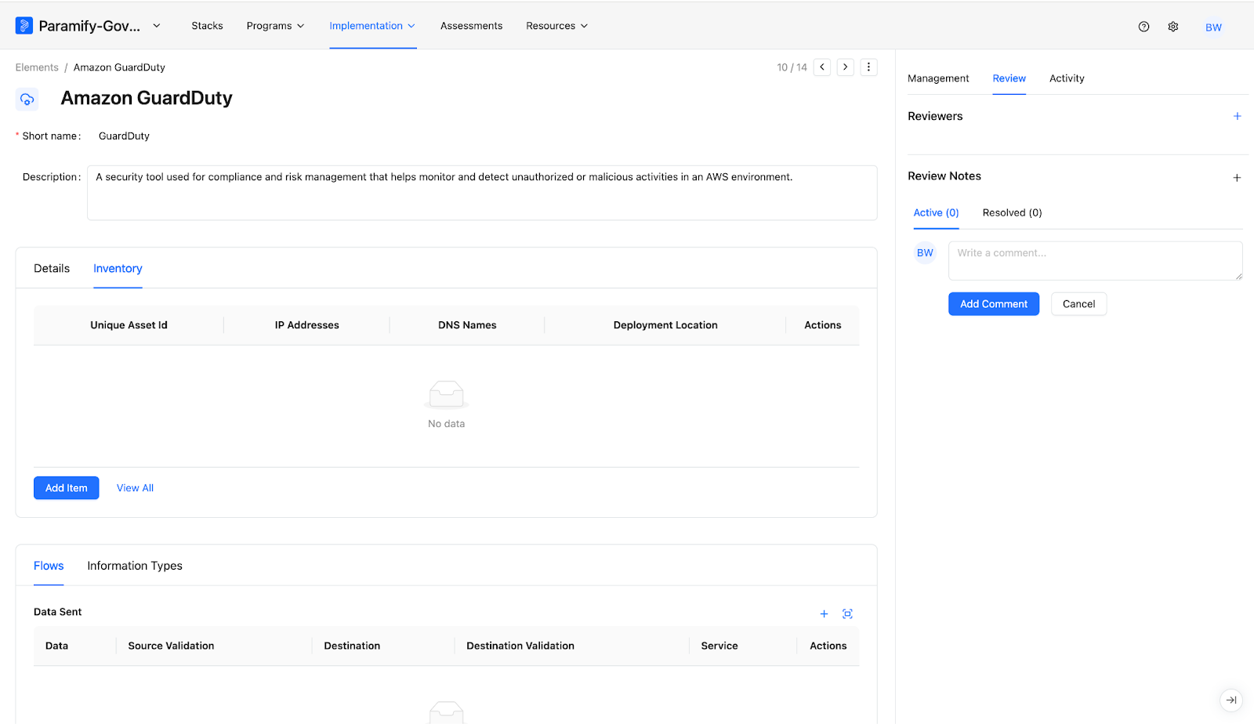The height and width of the screenshot is (724, 1254).
Task: Click the GuardDuty short name field
Action: 124,136
